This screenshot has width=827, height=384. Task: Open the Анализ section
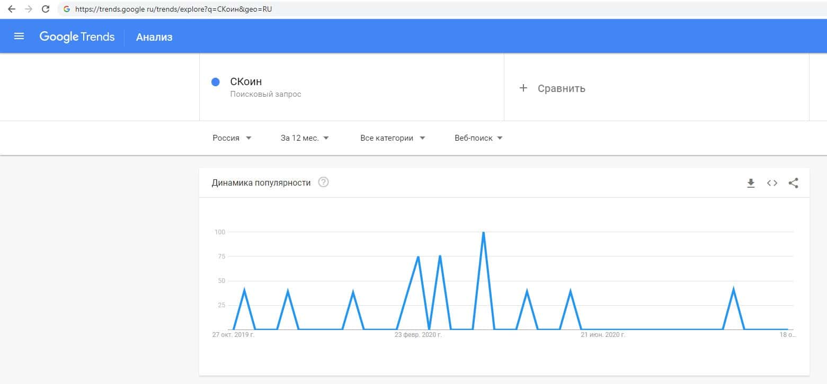click(x=154, y=37)
